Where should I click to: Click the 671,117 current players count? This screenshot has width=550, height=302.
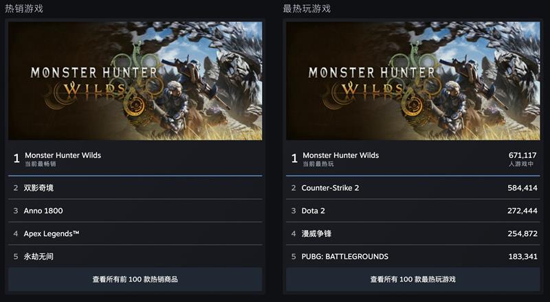(x=522, y=155)
